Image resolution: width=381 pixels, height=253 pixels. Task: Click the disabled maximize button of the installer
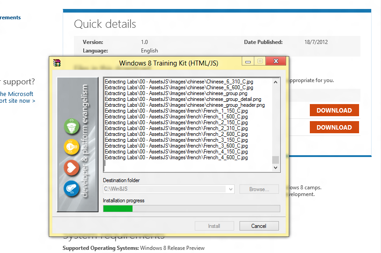(x=260, y=61)
